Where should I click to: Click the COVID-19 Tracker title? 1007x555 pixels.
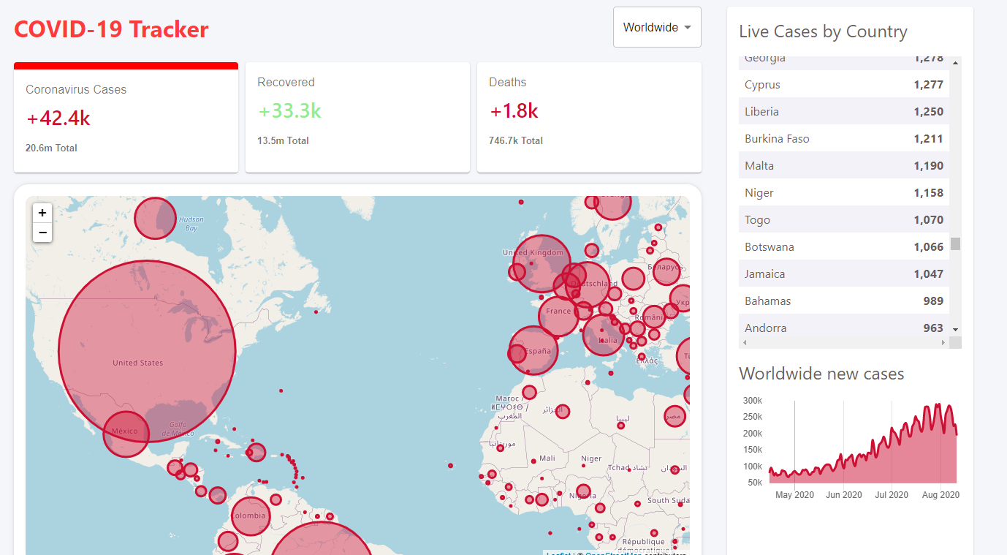[x=111, y=29]
